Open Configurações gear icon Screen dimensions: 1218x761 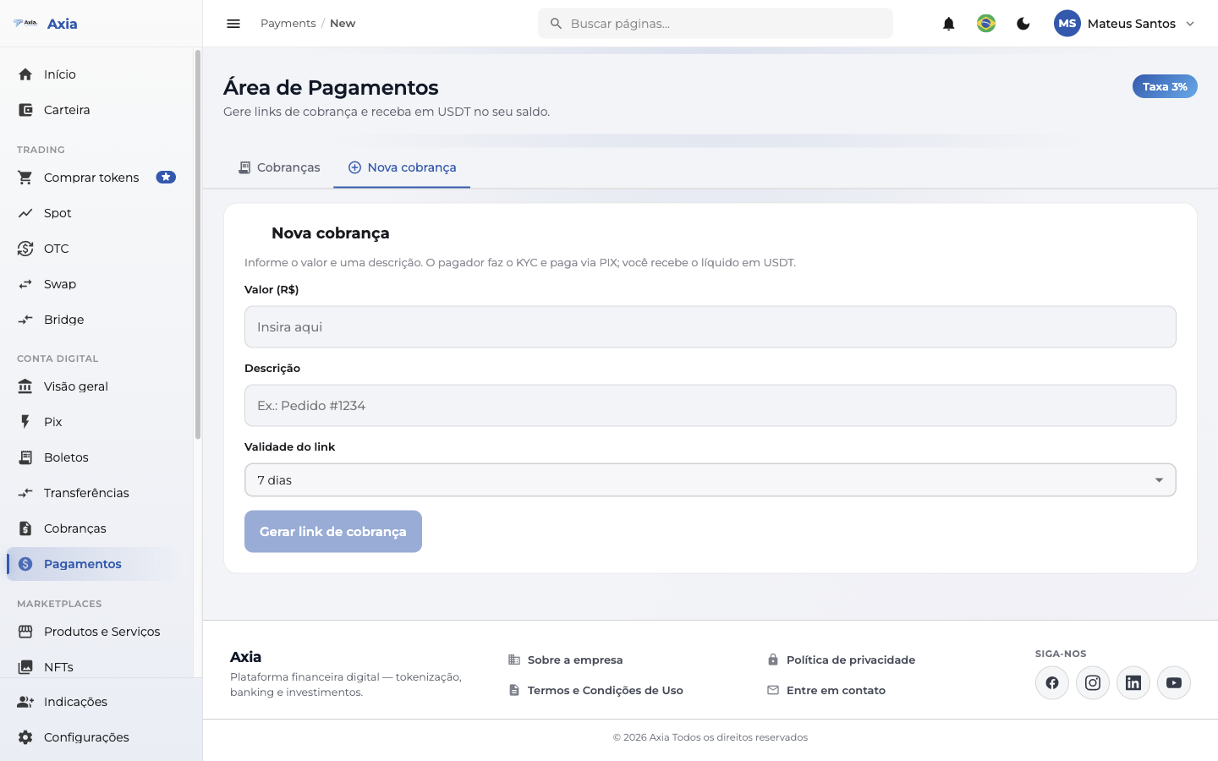tap(25, 737)
